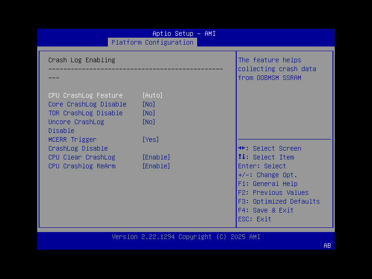Click the Enter Select legend entry

(260, 166)
